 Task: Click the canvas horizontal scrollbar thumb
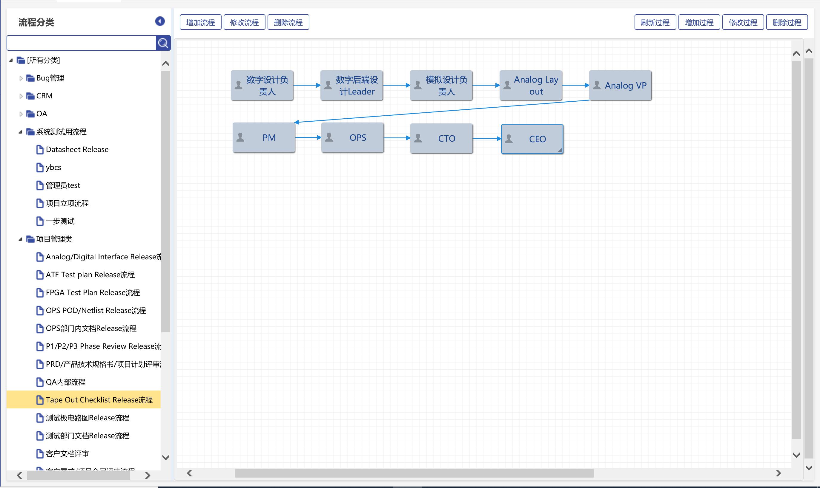tap(414, 473)
